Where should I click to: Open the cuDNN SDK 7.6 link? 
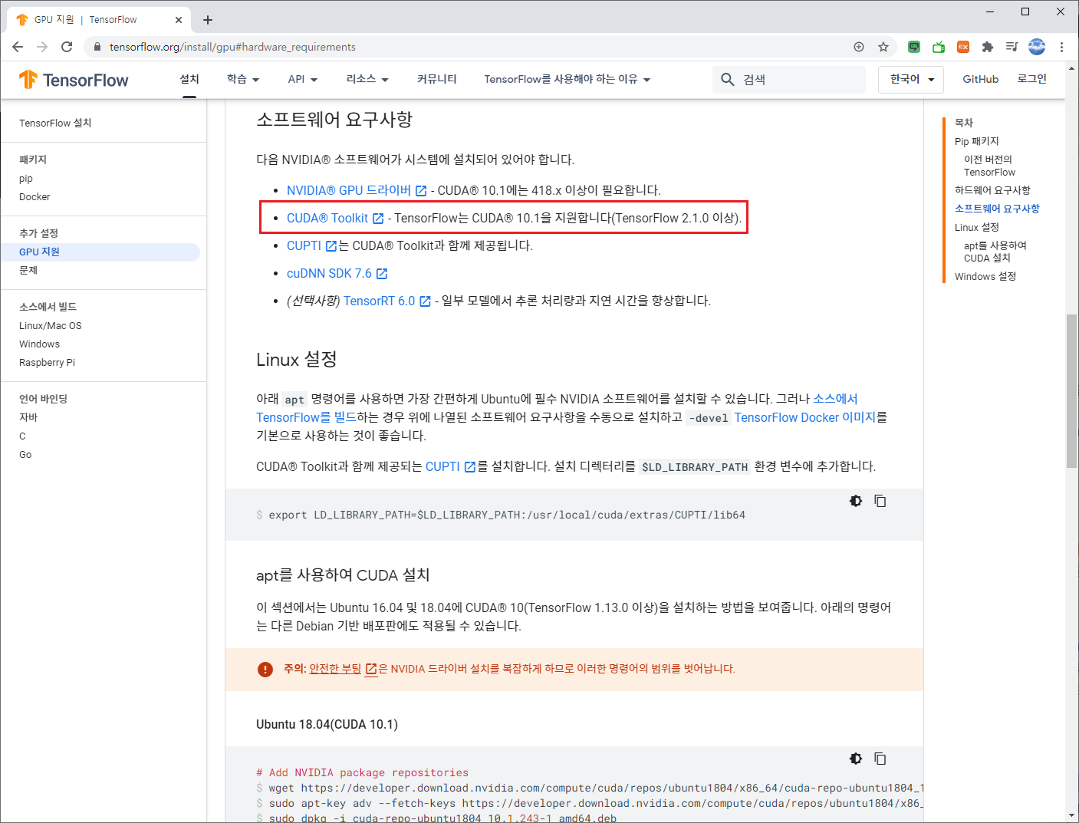tap(329, 273)
